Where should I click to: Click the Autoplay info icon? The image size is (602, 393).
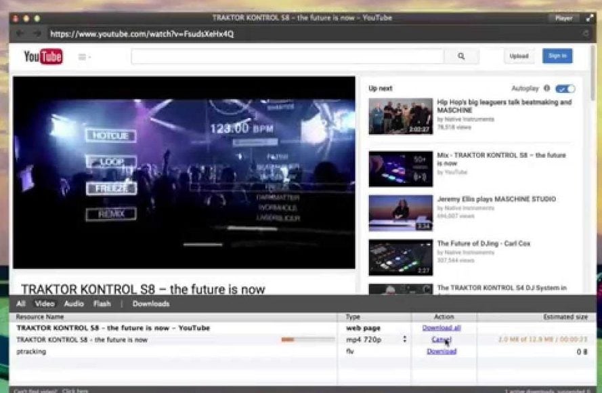point(546,88)
